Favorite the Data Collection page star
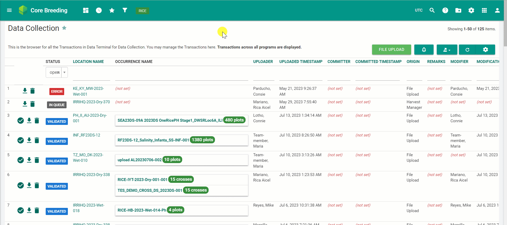This screenshot has height=225, width=507. [64, 28]
